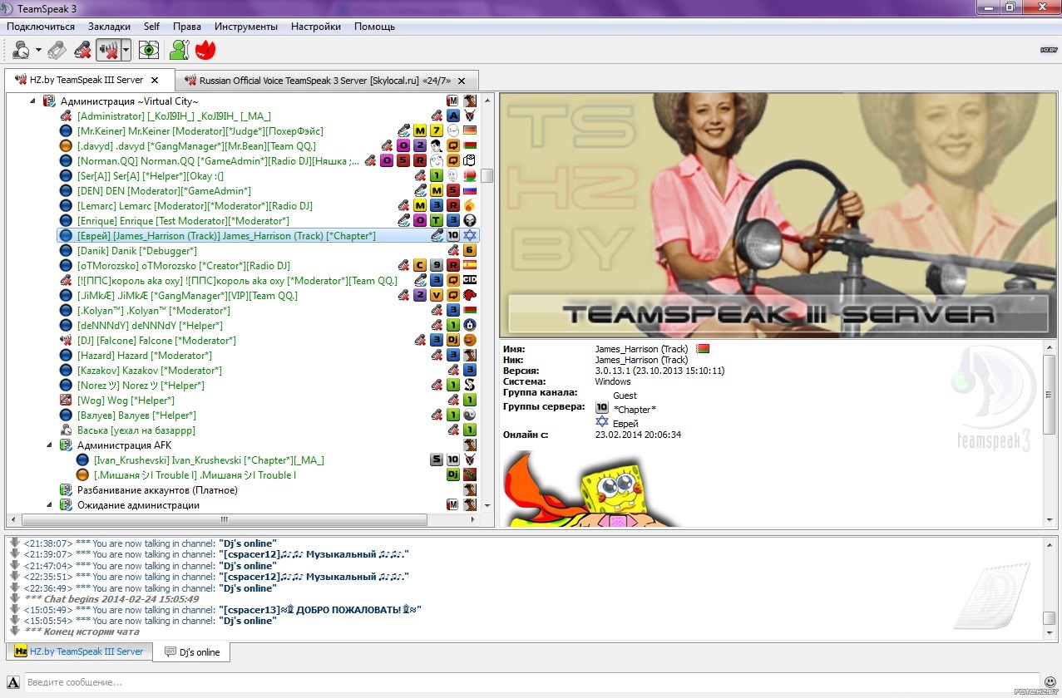This screenshot has width=1062, height=698.
Task: Select user [Mr.Keiner] in the channel tree
Action: click(x=200, y=131)
